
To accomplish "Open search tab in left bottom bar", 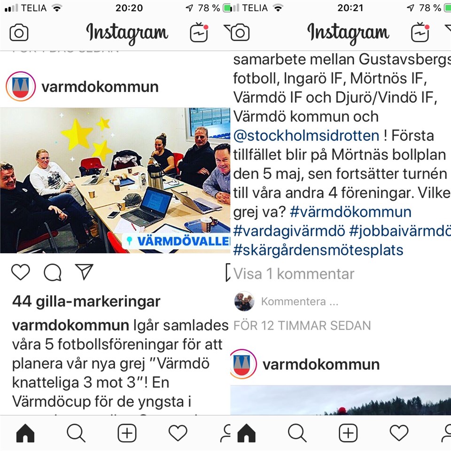I will tap(76, 433).
